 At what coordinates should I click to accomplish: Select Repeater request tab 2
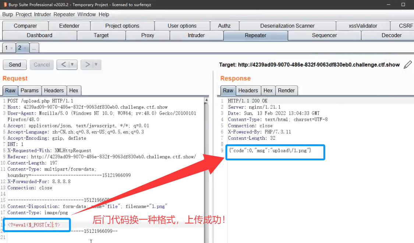[x=20, y=48]
